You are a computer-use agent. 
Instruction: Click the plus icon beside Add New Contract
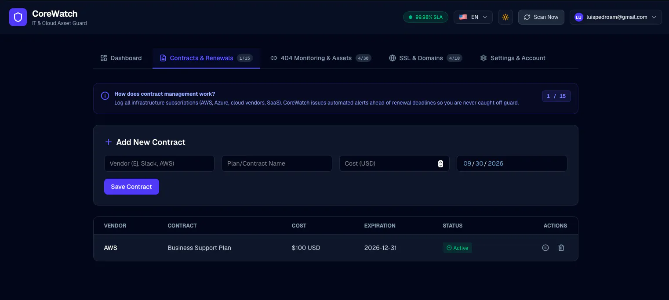click(108, 142)
